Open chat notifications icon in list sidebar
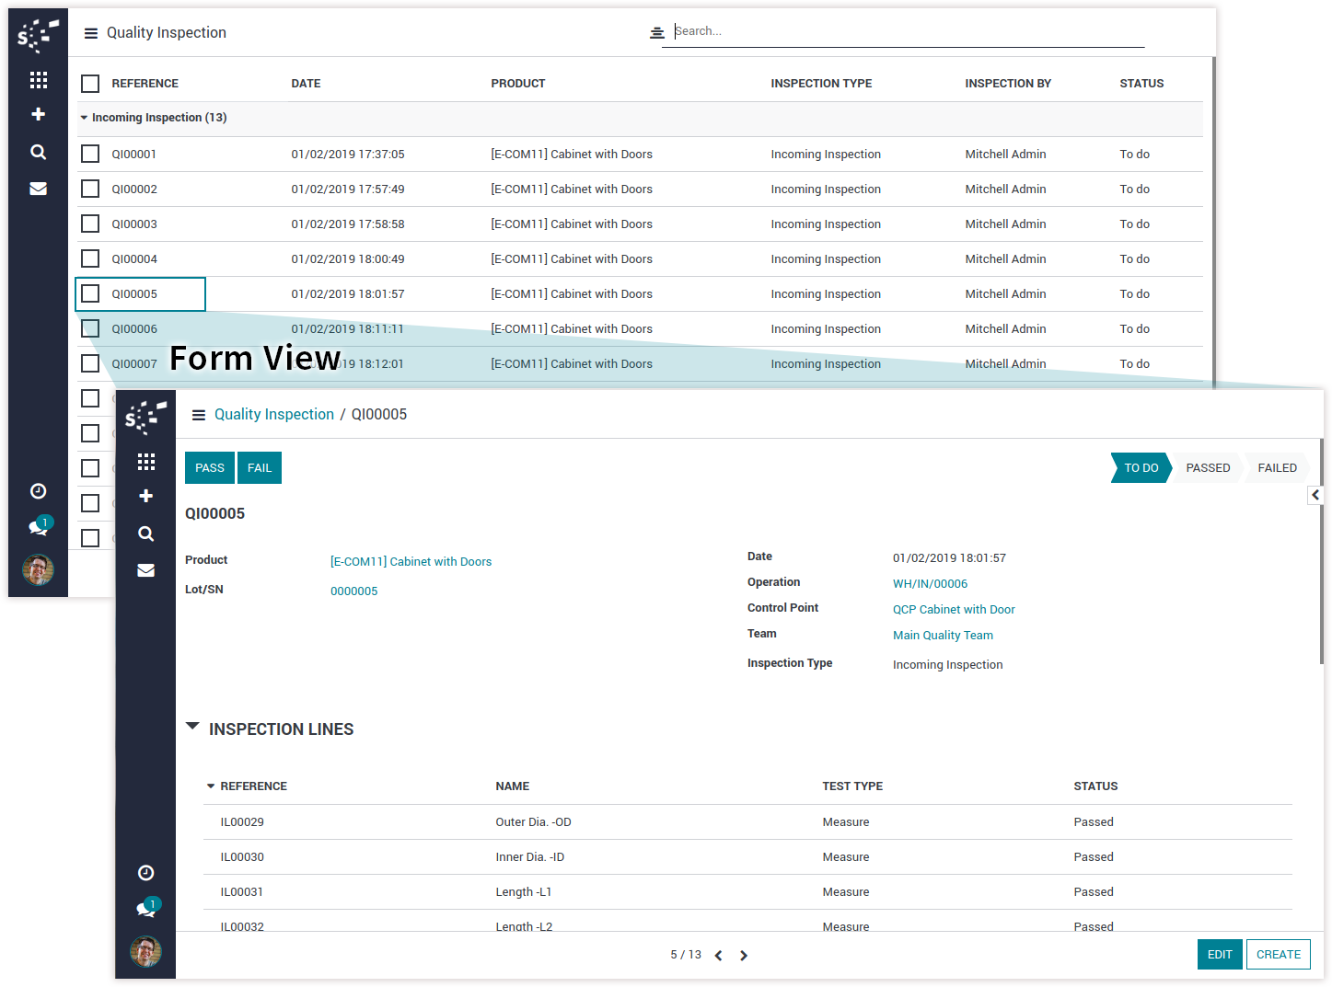The width and height of the screenshot is (1332, 987). pos(39,527)
